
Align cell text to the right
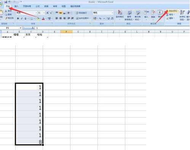(x=64, y=18)
